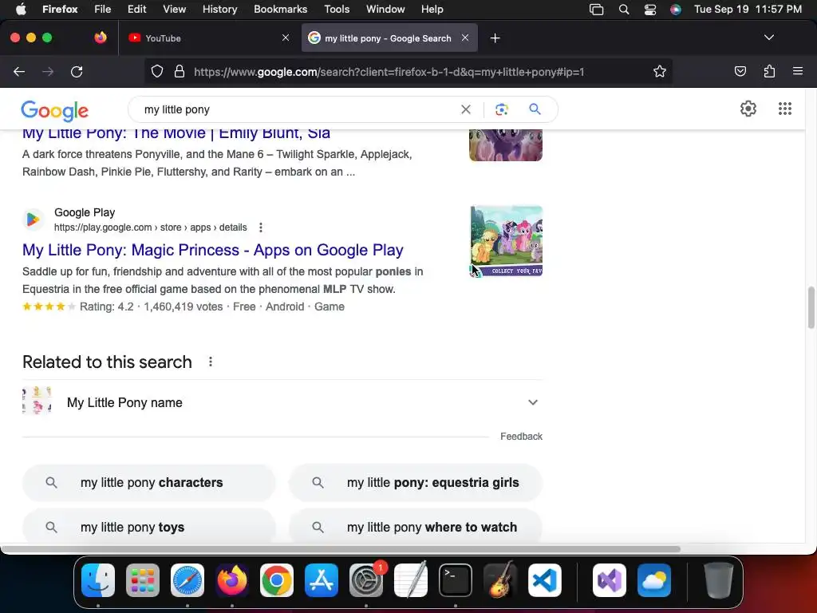Open Launchpad from the Dock

pyautogui.click(x=143, y=580)
